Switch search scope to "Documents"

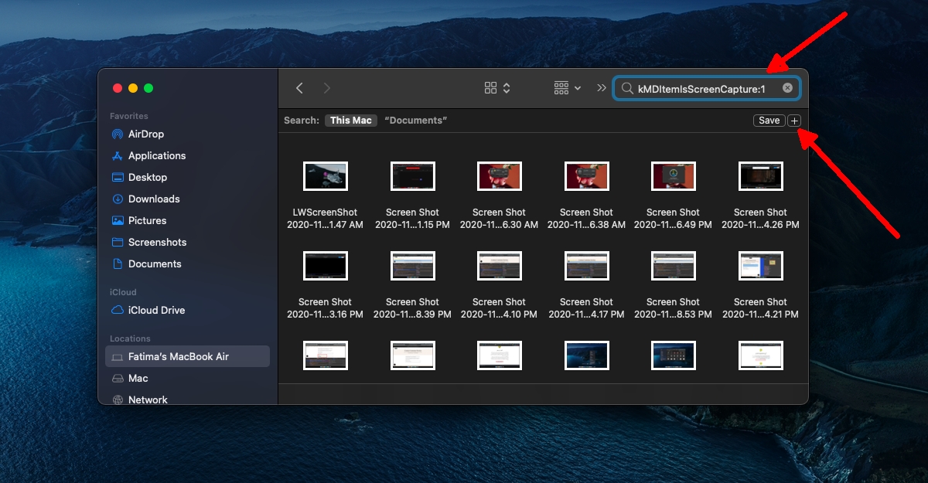click(416, 121)
